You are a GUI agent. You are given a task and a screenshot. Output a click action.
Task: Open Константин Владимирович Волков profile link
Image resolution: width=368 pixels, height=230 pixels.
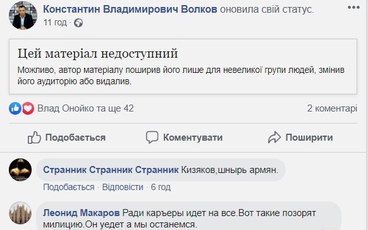pyautogui.click(x=130, y=9)
